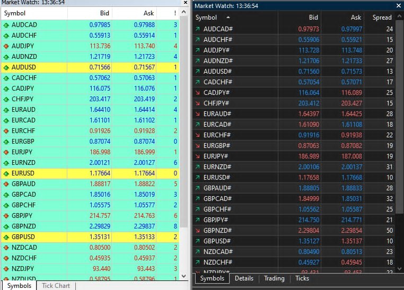Select GBPNZD symbol in light panel
This screenshot has height=290, width=404.
(x=23, y=226)
